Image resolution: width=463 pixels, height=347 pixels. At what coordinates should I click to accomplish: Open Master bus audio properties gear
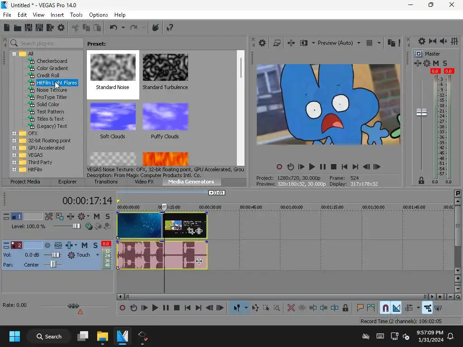(x=422, y=41)
